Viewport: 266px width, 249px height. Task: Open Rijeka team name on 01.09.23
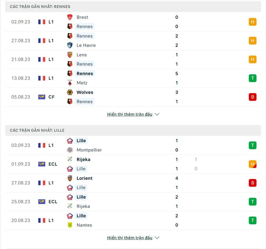(83, 159)
